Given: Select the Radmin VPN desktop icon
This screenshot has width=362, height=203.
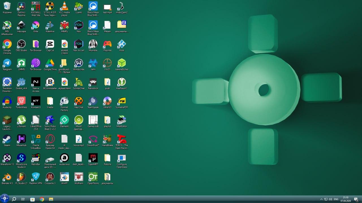Looking at the screenshot, I should (x=36, y=178).
